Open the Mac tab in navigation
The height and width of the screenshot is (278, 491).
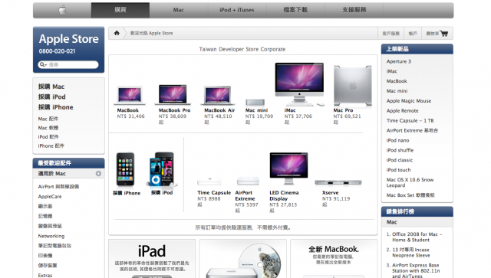pyautogui.click(x=179, y=10)
